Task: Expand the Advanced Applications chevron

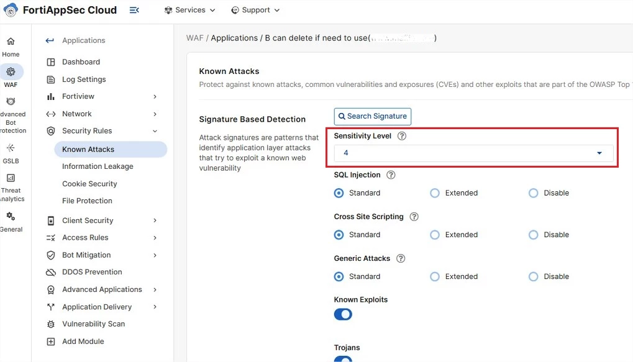Action: [x=155, y=290]
